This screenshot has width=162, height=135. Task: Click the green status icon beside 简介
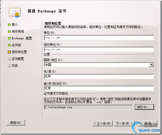click(9, 25)
